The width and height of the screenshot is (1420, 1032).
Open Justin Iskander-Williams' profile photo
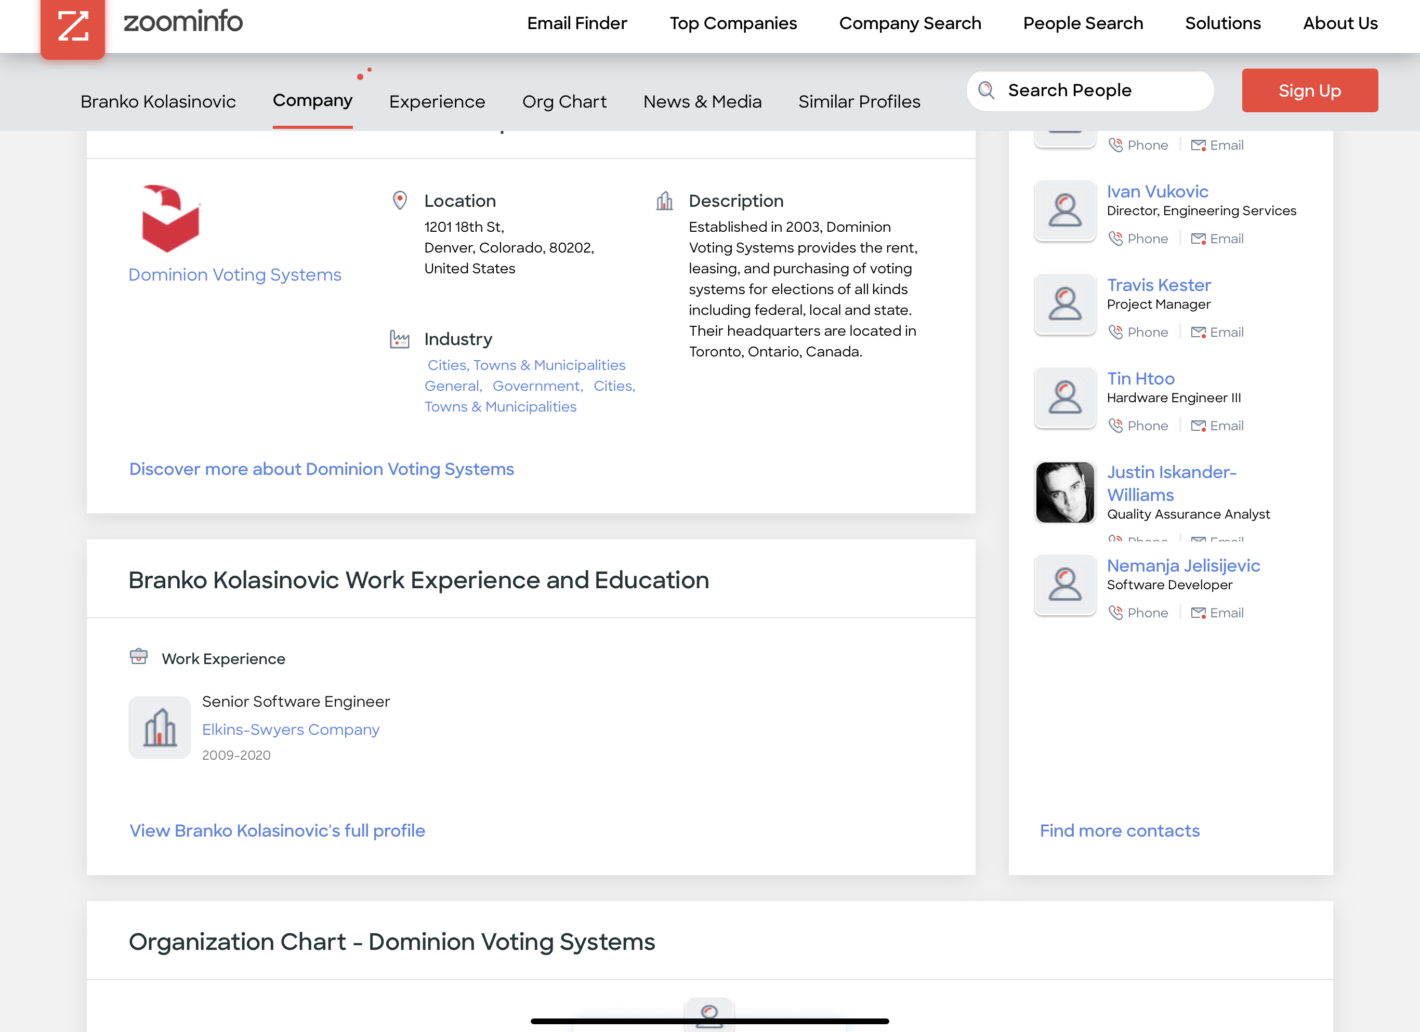(1065, 492)
